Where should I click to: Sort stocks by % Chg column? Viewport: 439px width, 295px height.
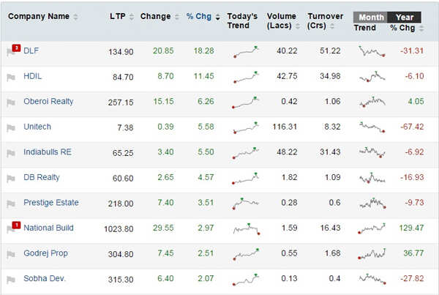[x=203, y=17]
